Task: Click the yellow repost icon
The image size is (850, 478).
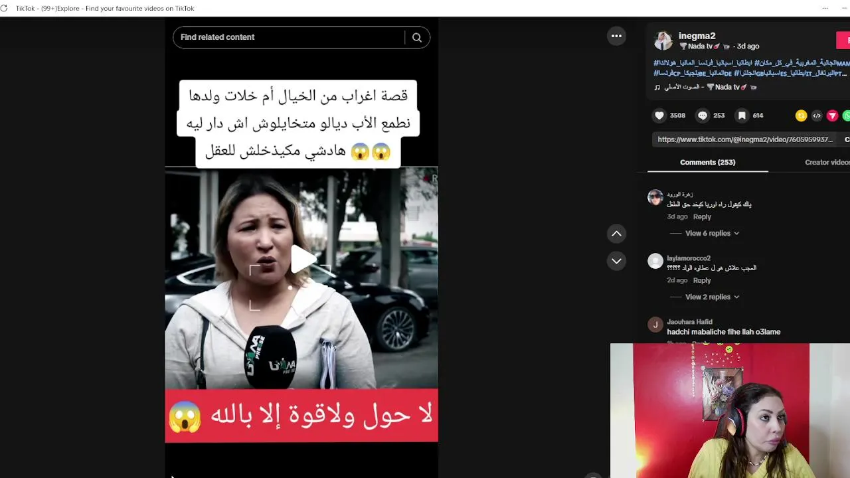Action: [801, 116]
